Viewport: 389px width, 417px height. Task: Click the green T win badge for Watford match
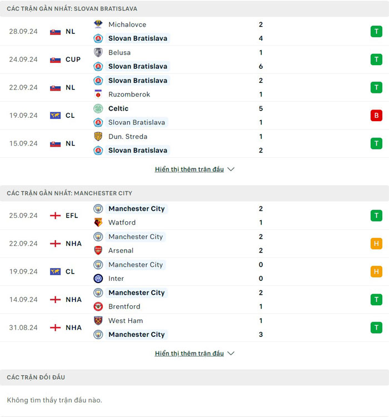click(x=377, y=216)
